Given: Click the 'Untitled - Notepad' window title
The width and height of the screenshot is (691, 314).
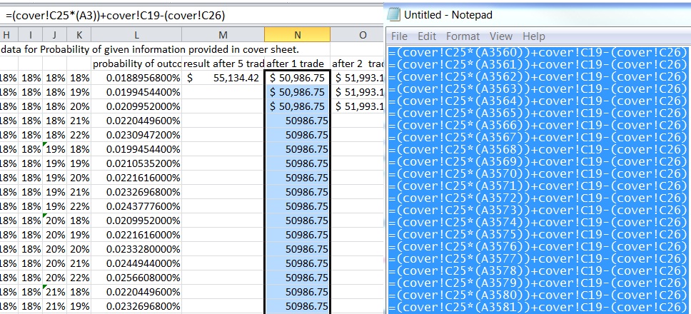Looking at the screenshot, I should [x=448, y=15].
